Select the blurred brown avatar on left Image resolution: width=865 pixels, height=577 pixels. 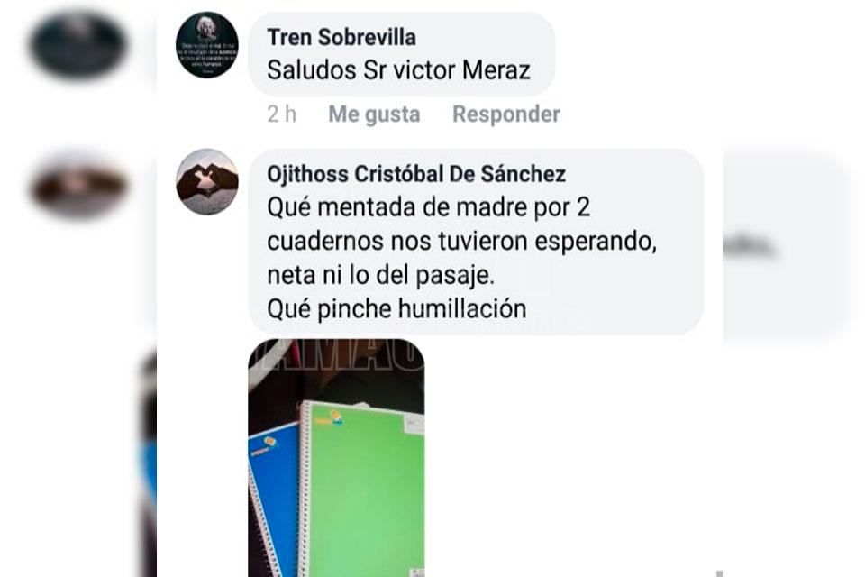[77, 185]
